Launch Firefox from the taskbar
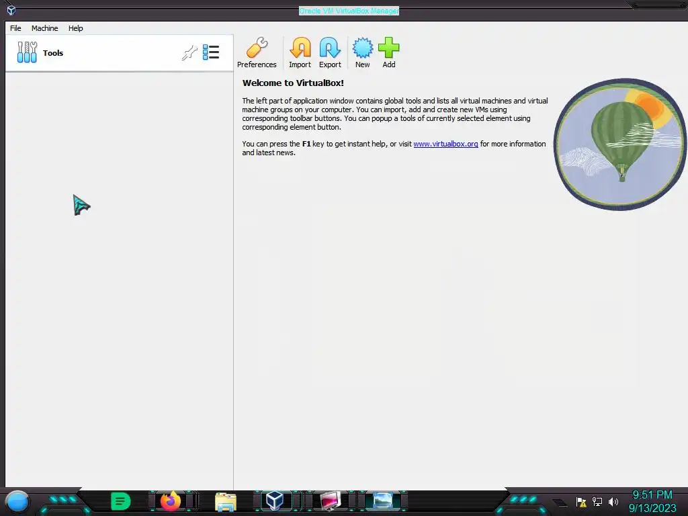Image resolution: width=688 pixels, height=516 pixels. click(x=171, y=501)
